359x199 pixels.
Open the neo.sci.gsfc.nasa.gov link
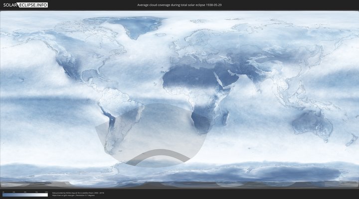click(x=64, y=196)
